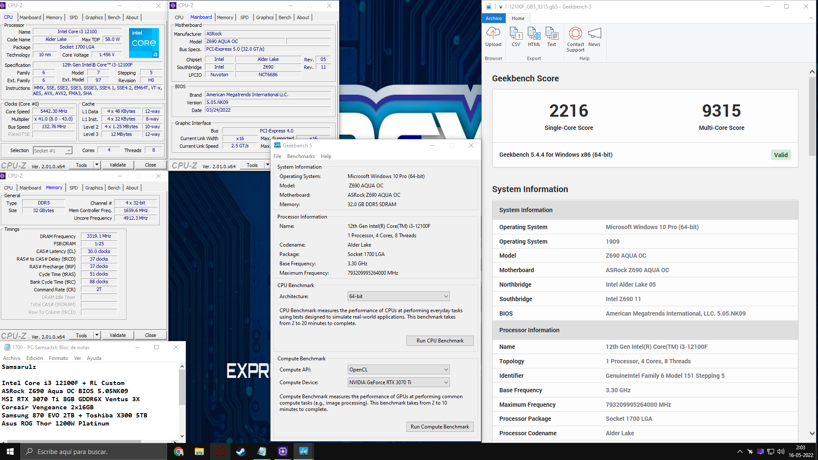Switch to Notepad via taskbar icon
Viewport: 818px width, 460px height.
coord(262,451)
